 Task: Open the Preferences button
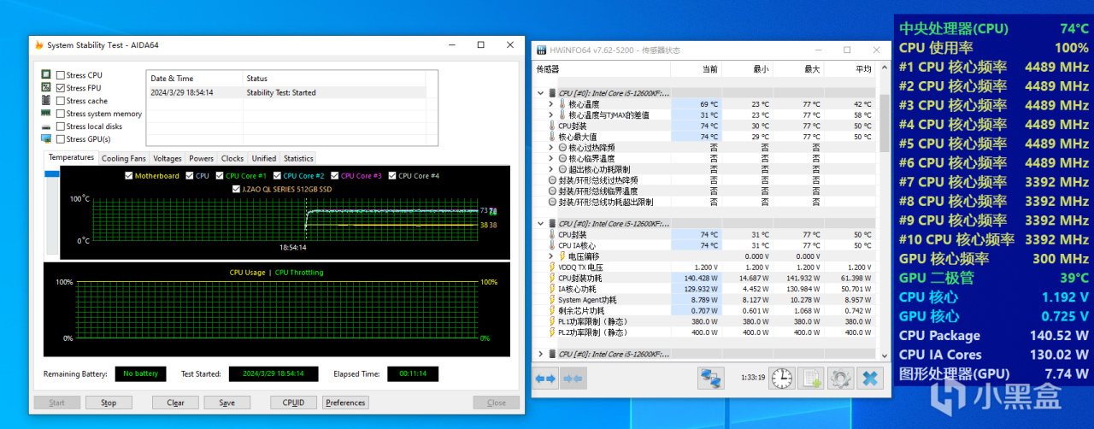pyautogui.click(x=345, y=403)
